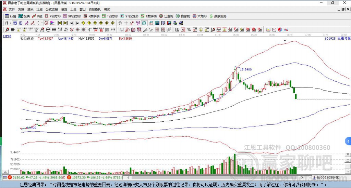This screenshot has height=188, width=351.
Task: Open the 公式选股 menu
Action: pyautogui.click(x=52, y=9)
